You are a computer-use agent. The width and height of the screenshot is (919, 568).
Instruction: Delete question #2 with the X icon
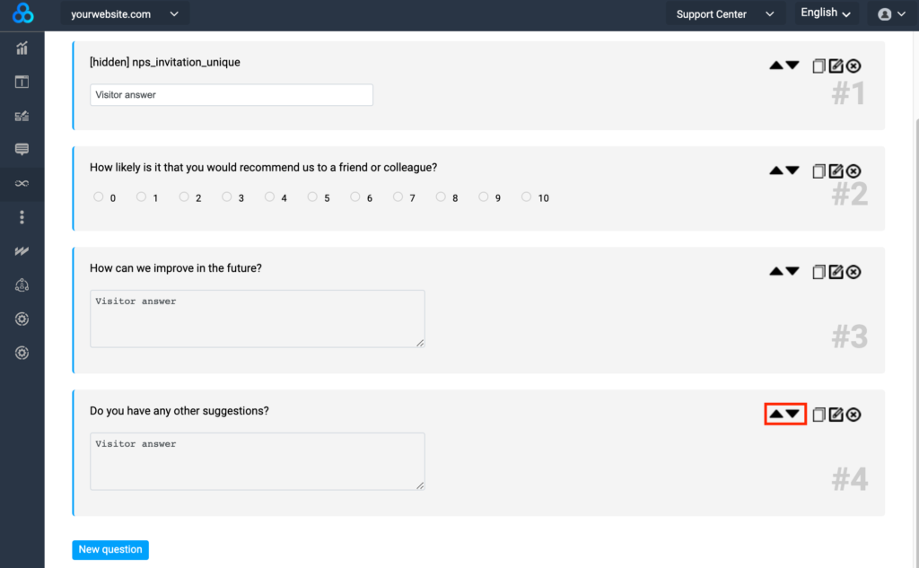coord(853,170)
